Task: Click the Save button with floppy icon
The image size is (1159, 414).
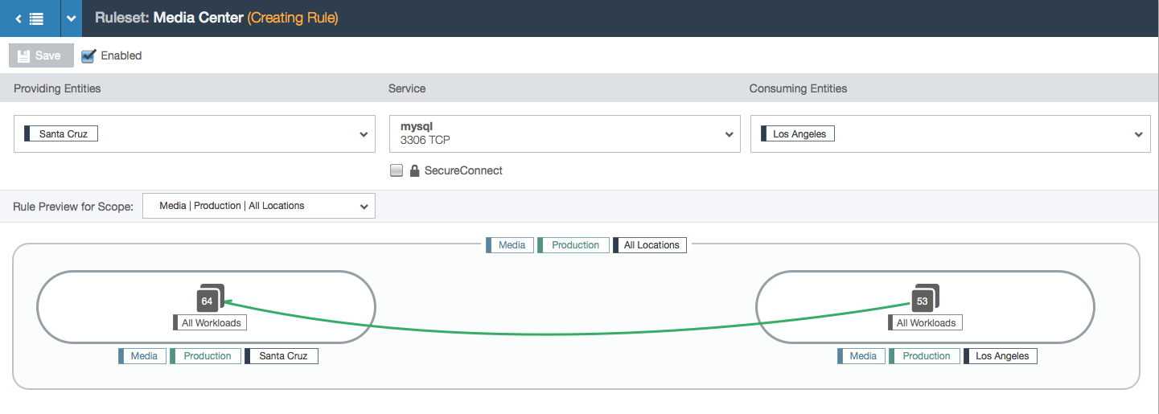Action: pyautogui.click(x=41, y=55)
